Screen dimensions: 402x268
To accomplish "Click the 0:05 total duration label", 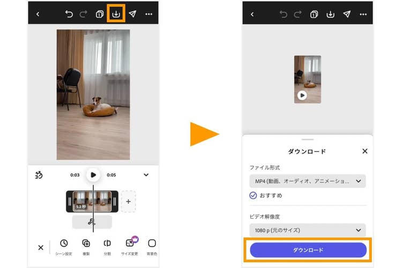I will pos(111,175).
